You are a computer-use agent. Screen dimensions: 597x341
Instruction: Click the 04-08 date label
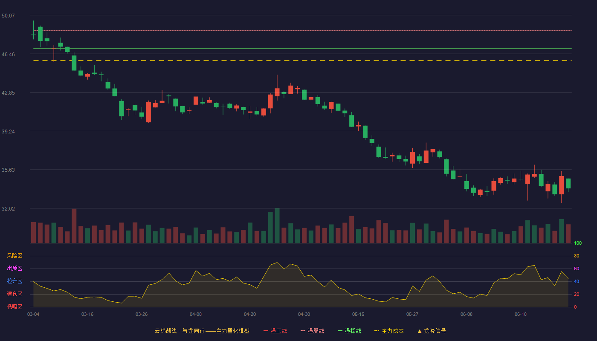click(x=196, y=314)
